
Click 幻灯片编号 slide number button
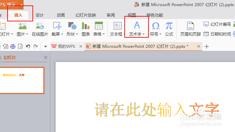[217, 24]
